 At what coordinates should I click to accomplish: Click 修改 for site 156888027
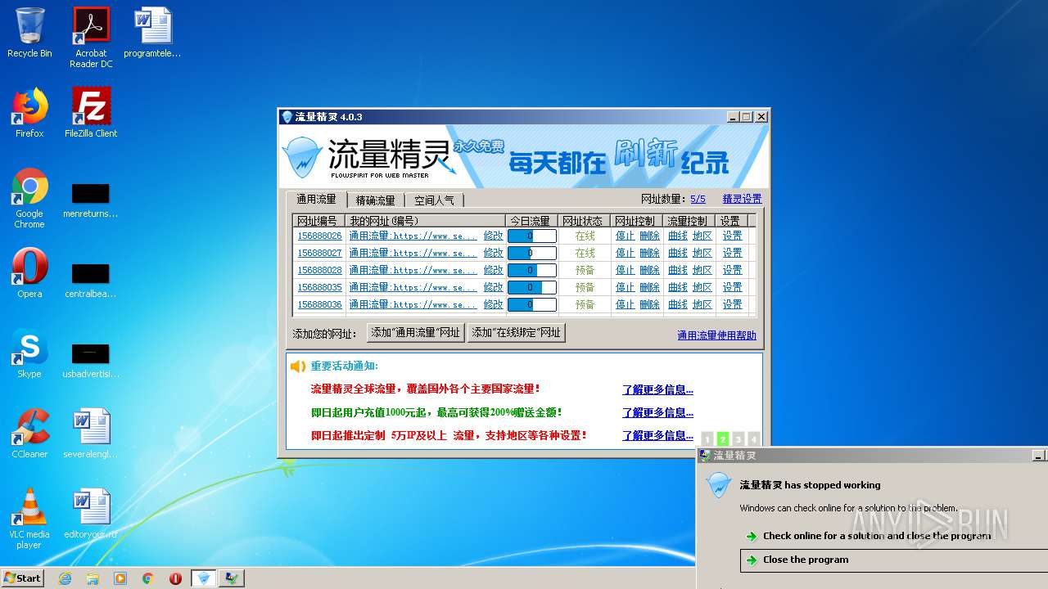coord(493,253)
